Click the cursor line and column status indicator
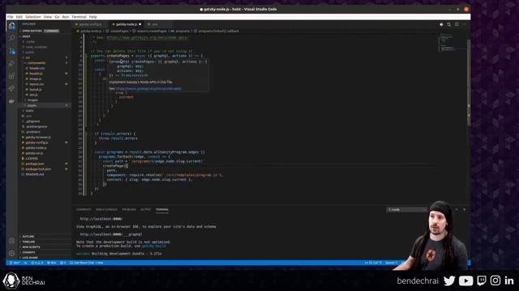Viewport: 519px width, 291px height. (x=373, y=263)
